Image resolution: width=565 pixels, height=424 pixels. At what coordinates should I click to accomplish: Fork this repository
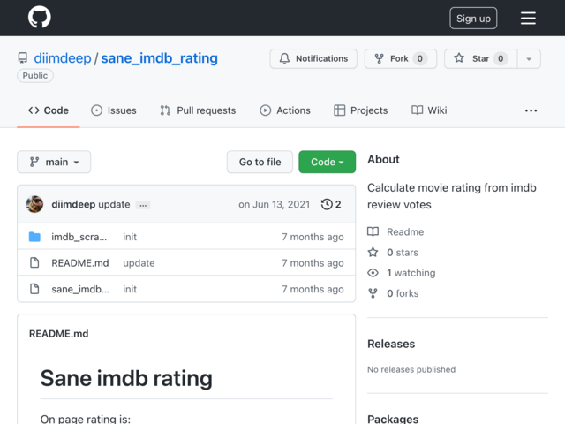[x=400, y=58]
